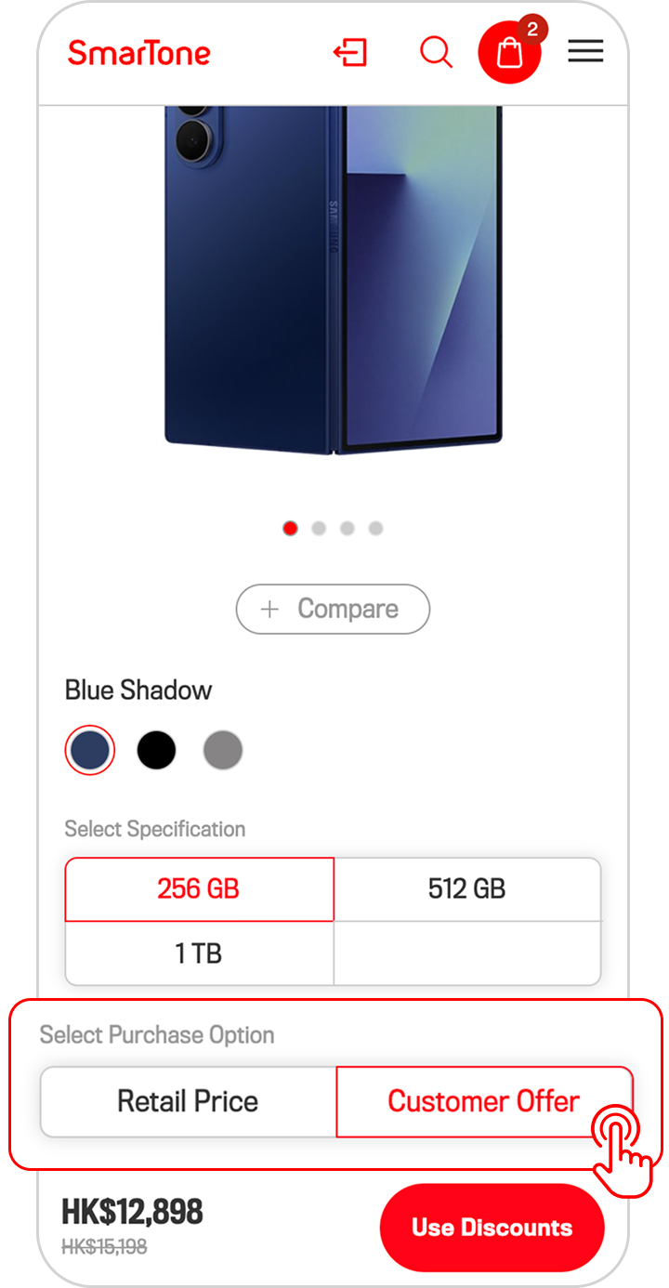The width and height of the screenshot is (669, 1288).
Task: Go to fourth carousel image dot
Action: pos(375,528)
